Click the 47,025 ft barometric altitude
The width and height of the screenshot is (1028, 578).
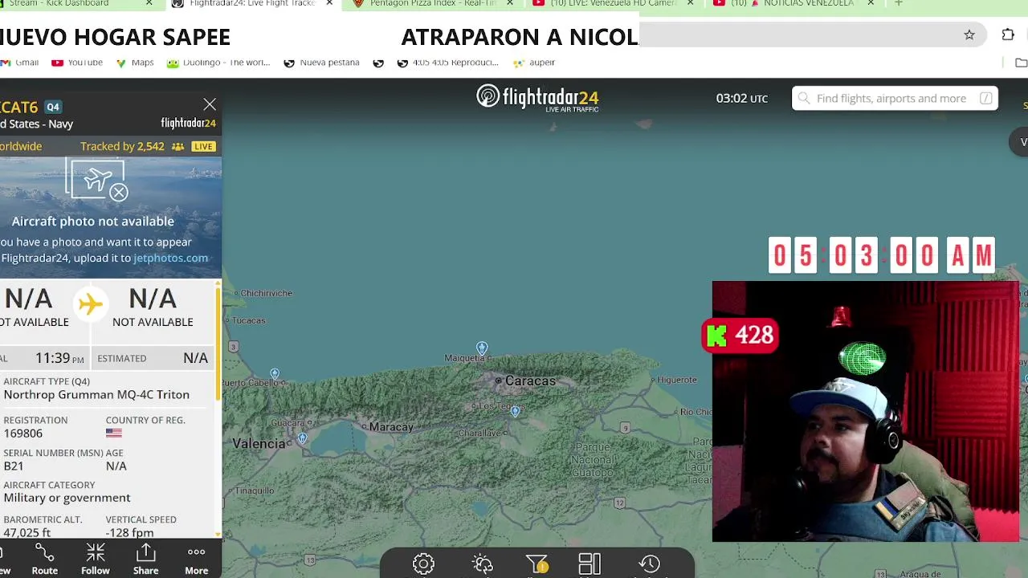tap(27, 533)
